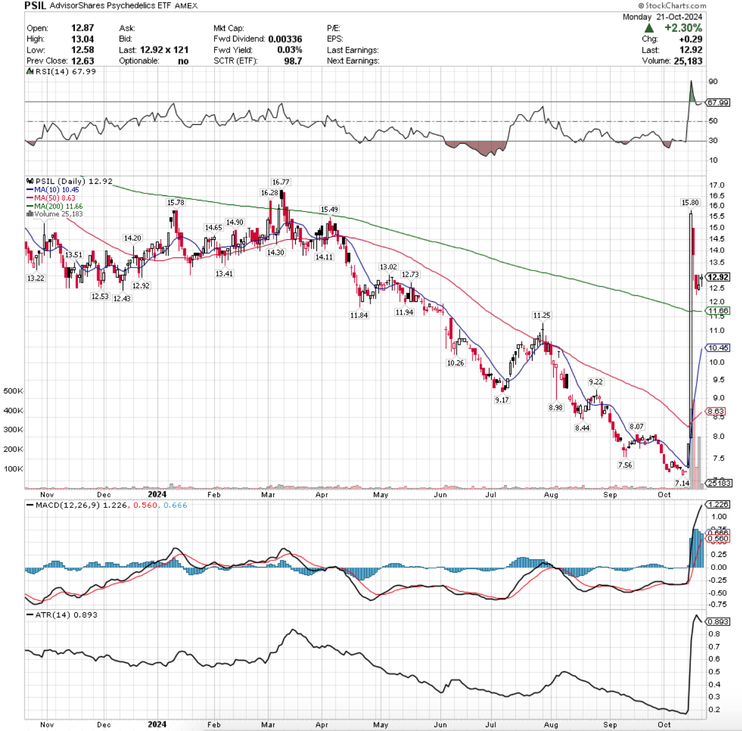
Task: Click the MA(10) 10.45 legend entry
Action: tap(52, 190)
